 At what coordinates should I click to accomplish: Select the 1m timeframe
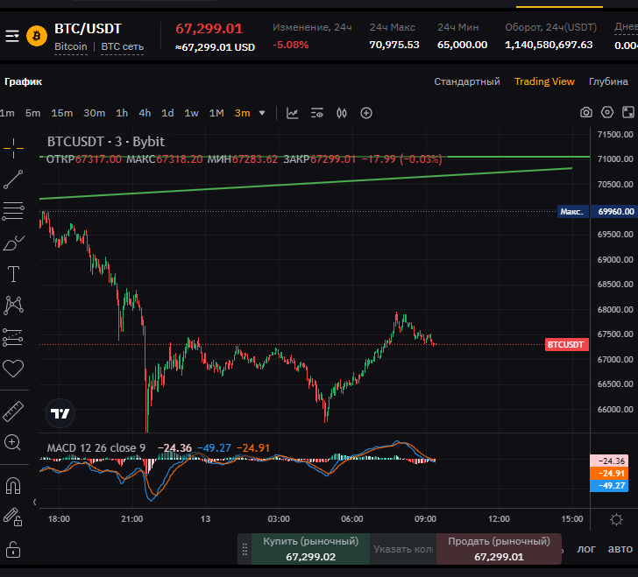point(7,113)
